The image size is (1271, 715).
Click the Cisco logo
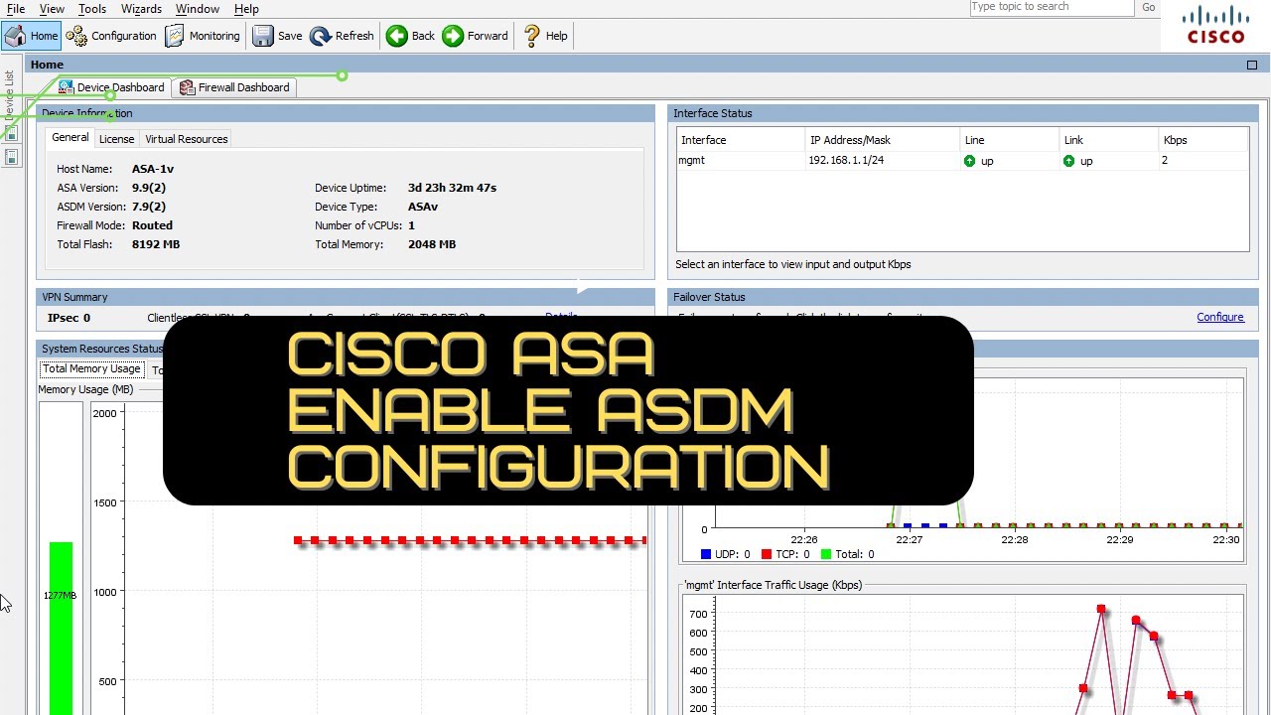1215,26
